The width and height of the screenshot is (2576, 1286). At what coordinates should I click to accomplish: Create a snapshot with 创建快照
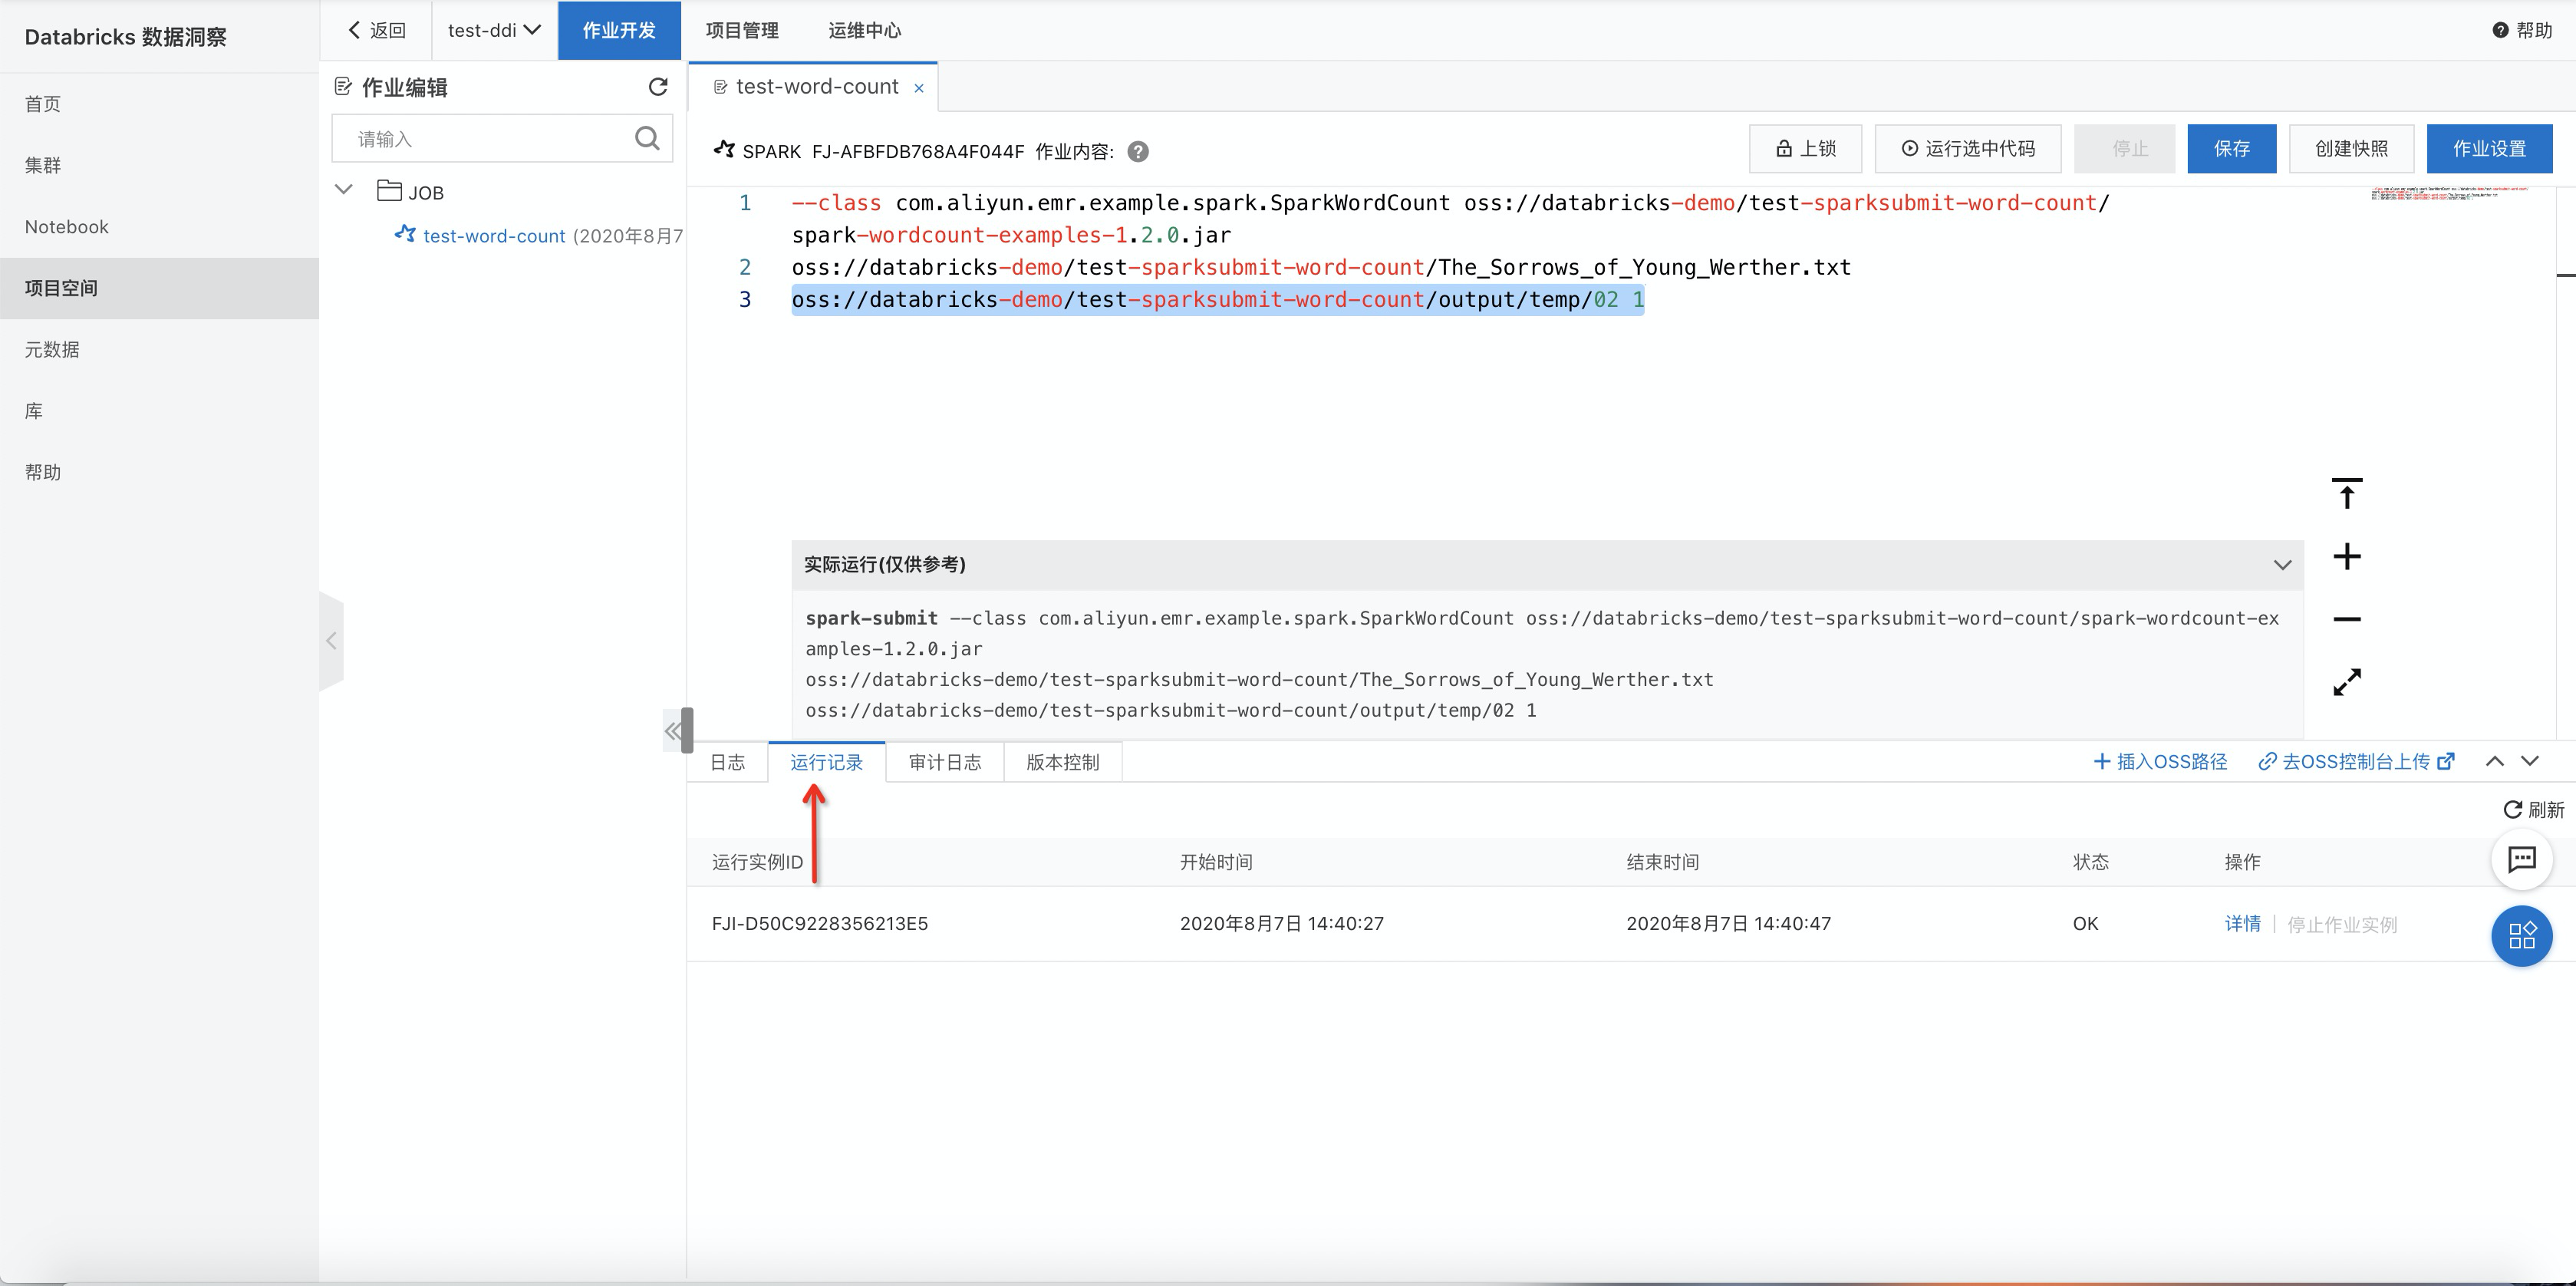2351,149
